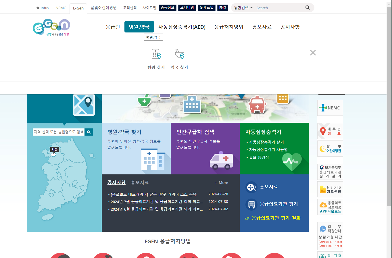Viewport: 392px width, 258px height.
Task: Open 민간구급차 검색 tile heading
Action: tap(195, 132)
